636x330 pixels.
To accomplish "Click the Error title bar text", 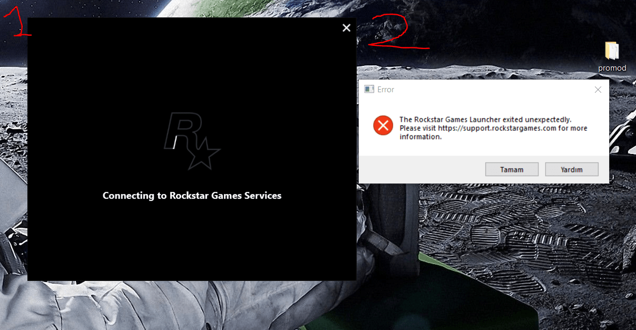I will (386, 90).
